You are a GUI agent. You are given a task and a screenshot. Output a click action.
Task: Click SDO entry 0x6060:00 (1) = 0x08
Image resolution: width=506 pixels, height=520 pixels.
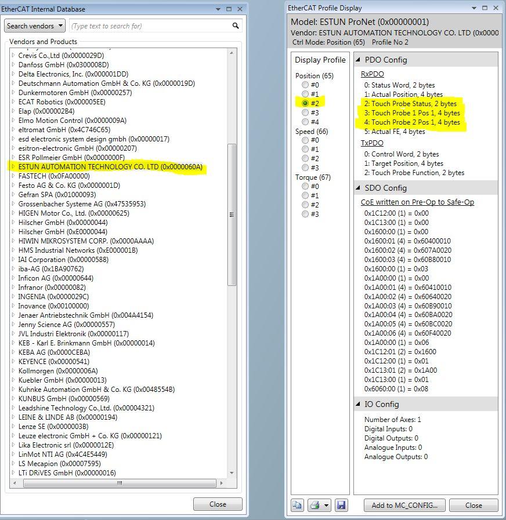tap(396, 388)
